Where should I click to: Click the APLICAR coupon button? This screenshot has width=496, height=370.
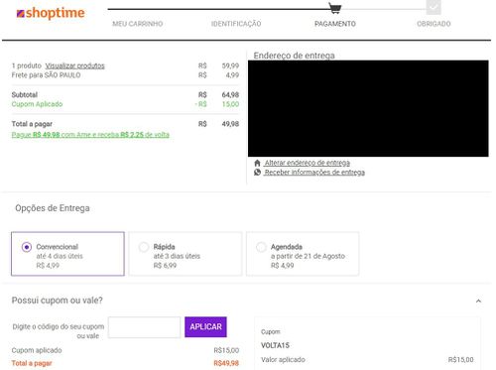tap(205, 327)
